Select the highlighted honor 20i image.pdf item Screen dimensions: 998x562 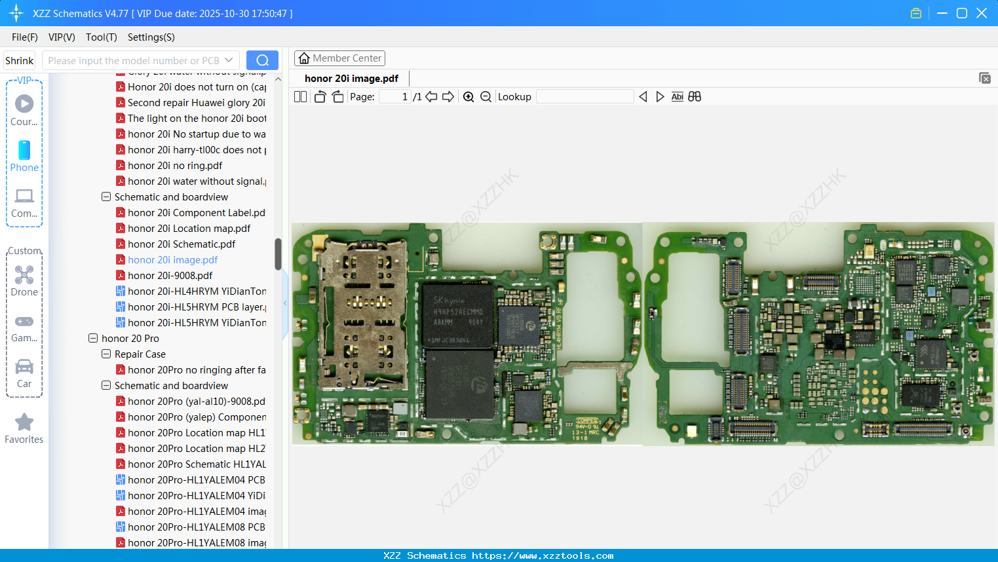point(172,259)
